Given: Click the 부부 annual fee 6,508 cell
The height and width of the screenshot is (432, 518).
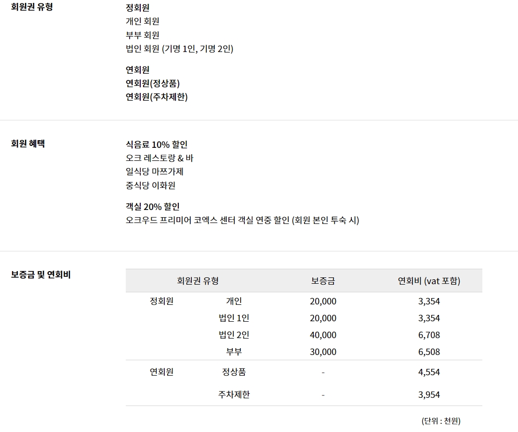Looking at the screenshot, I should click(x=429, y=352).
